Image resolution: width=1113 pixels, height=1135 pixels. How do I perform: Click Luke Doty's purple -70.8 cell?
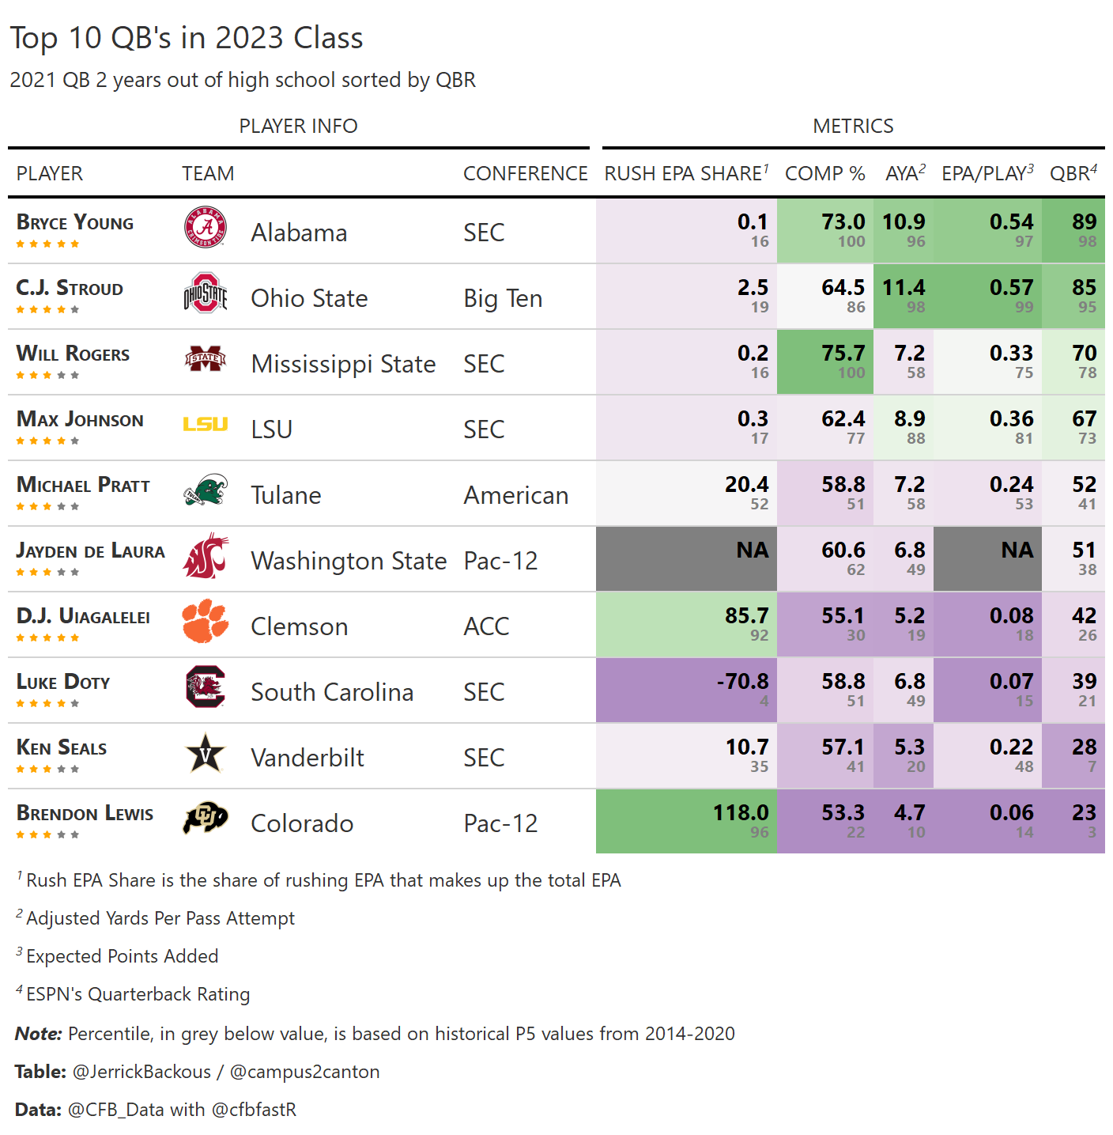point(686,690)
